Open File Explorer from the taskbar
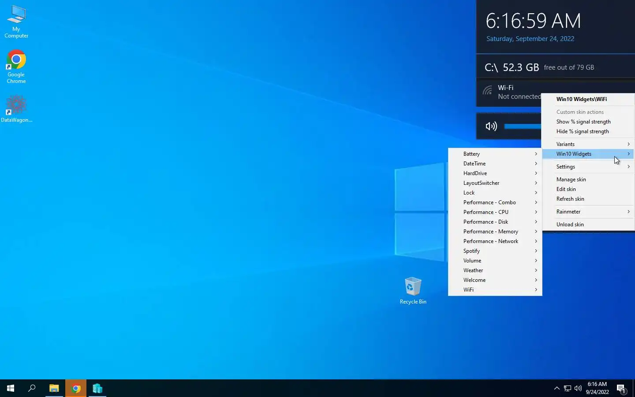Screen dimensions: 635x397 (x=54, y=388)
